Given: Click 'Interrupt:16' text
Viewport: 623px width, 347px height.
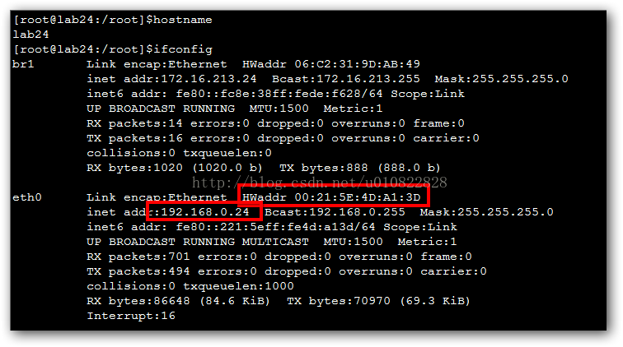Looking at the screenshot, I should click(x=131, y=316).
